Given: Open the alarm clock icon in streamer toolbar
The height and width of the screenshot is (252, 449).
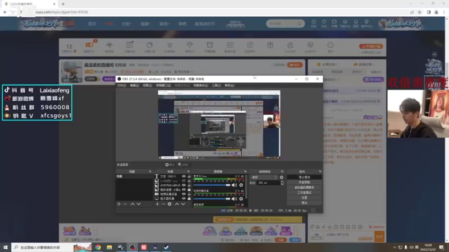Looking at the screenshot, I should tap(210, 45).
